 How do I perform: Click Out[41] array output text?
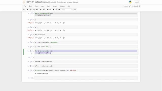click(x=50, y=30)
